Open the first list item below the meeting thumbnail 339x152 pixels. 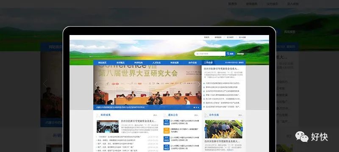pyautogui.click(x=120, y=137)
